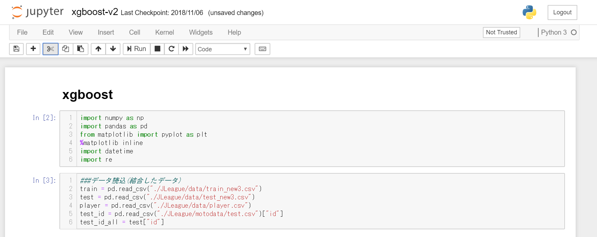Image resolution: width=597 pixels, height=237 pixels.
Task: Open the View menu
Action: 76,32
